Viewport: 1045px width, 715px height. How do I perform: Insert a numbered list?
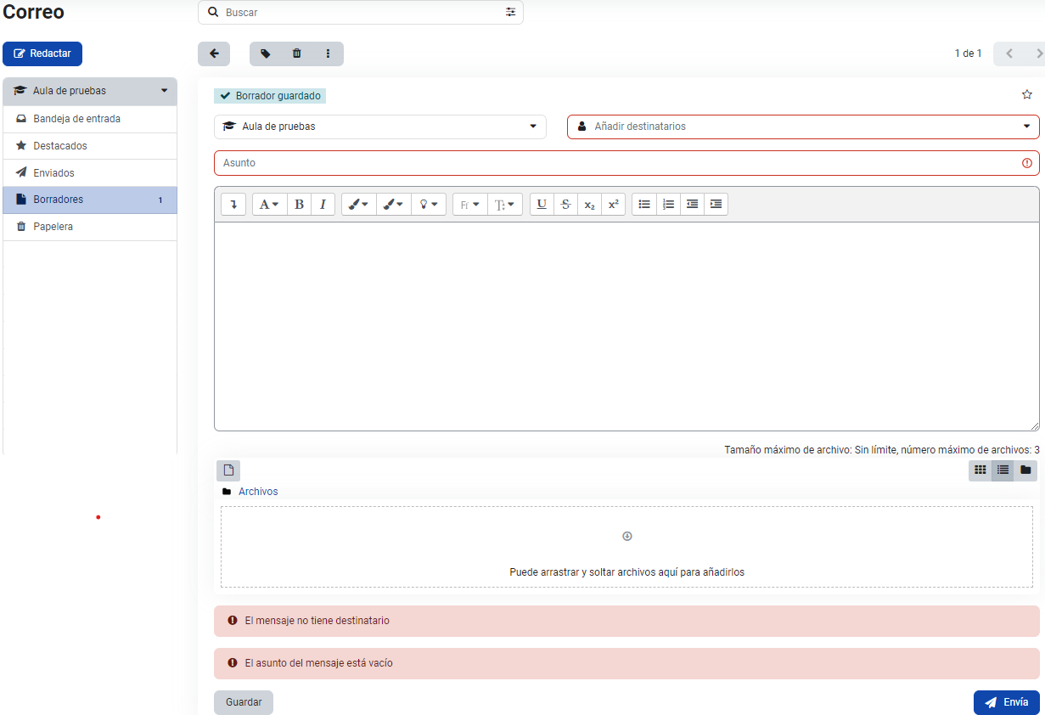[668, 205]
